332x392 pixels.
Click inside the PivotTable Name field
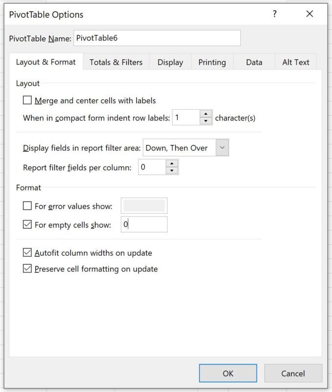click(x=157, y=38)
